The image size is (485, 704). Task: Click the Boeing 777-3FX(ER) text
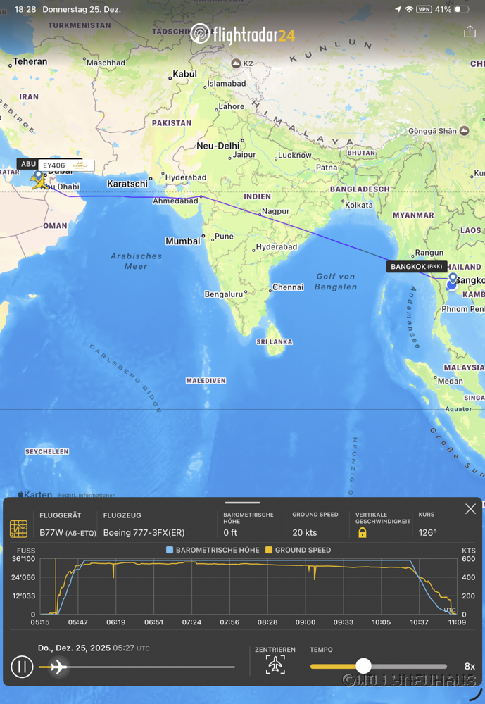144,533
